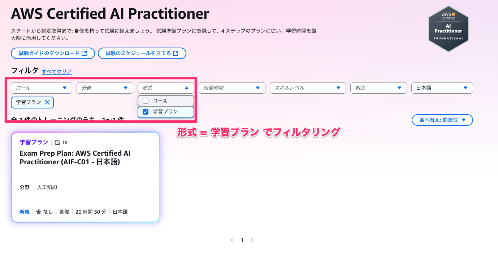Go to next page with right chevron

[x=252, y=240]
